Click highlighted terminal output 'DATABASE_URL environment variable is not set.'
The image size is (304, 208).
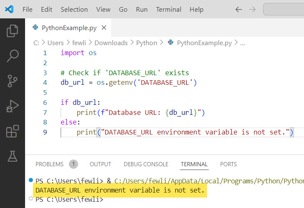coord(120,190)
